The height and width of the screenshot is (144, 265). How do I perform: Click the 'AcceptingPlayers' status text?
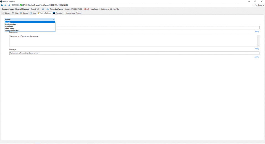click(56, 9)
